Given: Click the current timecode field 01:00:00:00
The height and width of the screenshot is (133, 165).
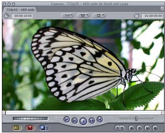Looking at the screenshot, I should click(152, 16).
